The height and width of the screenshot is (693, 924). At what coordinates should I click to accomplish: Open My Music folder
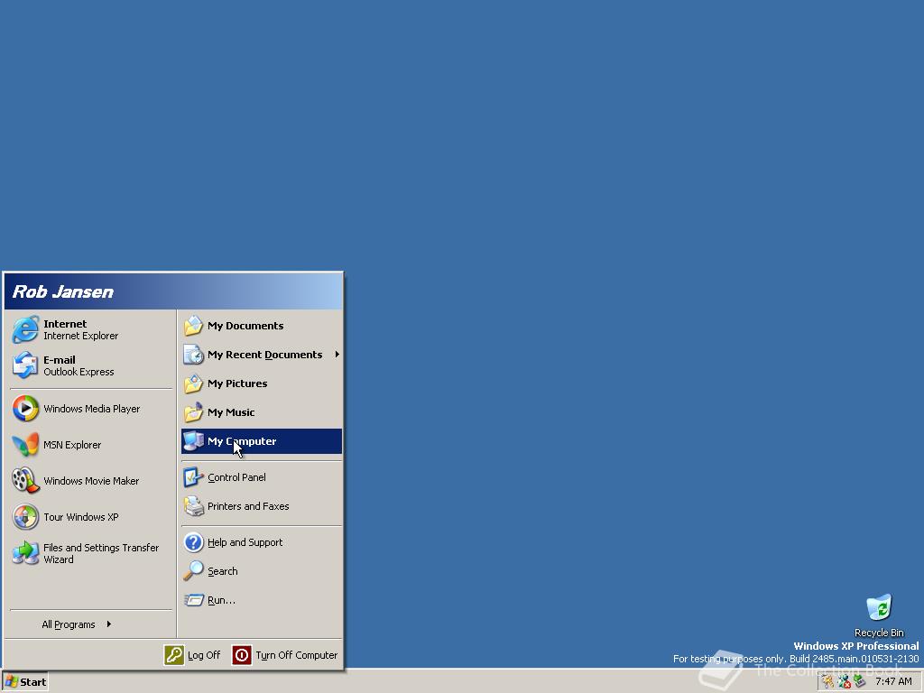[x=261, y=412]
